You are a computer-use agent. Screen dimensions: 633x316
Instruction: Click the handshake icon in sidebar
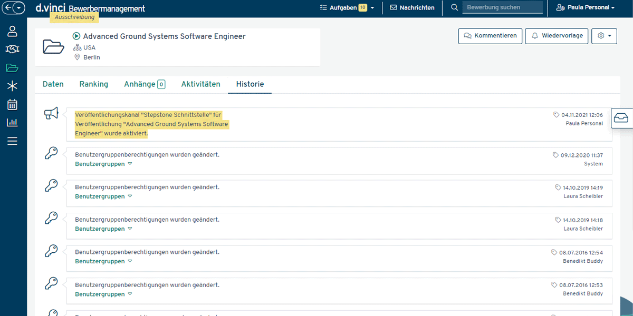(x=12, y=50)
